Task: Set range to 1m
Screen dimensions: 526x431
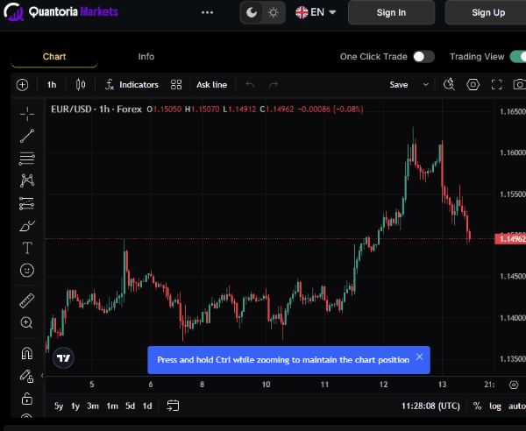Action: [x=112, y=406]
